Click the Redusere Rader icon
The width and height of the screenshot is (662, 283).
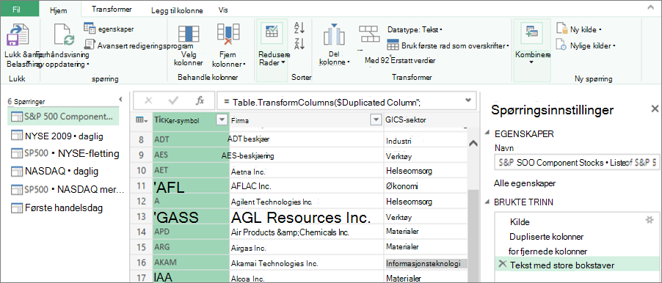coord(272,32)
